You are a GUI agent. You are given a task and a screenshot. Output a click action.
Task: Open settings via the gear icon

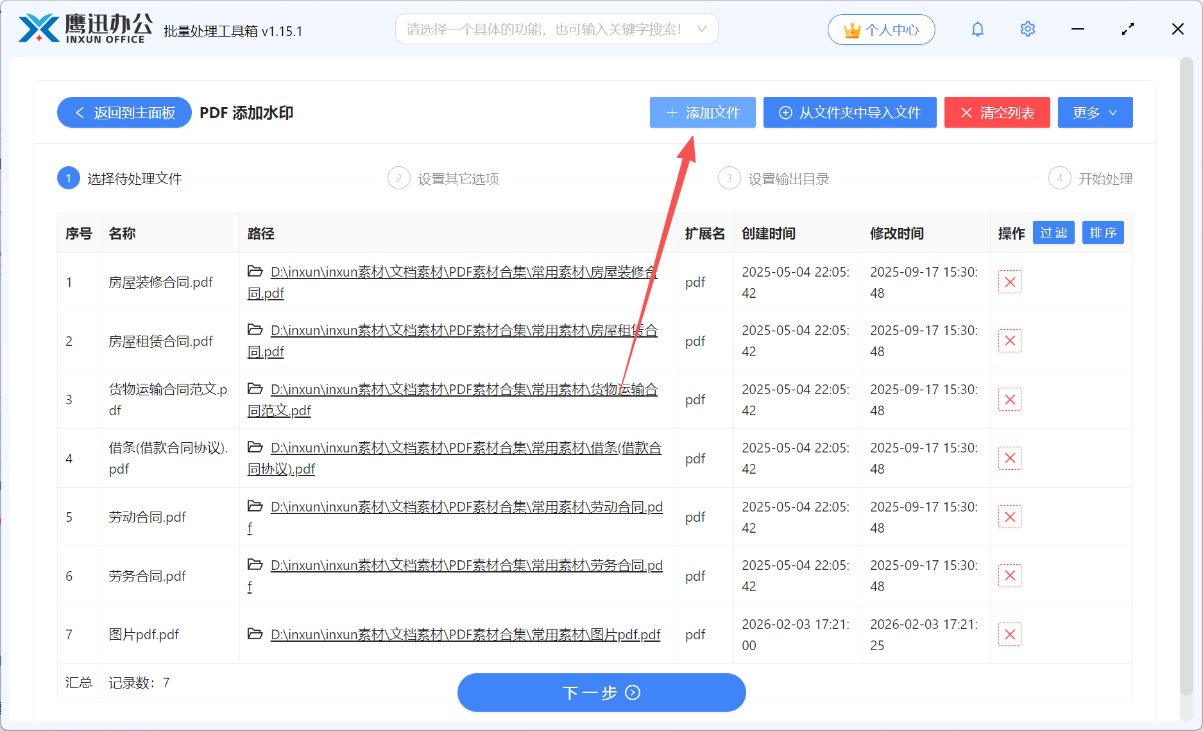[1027, 30]
